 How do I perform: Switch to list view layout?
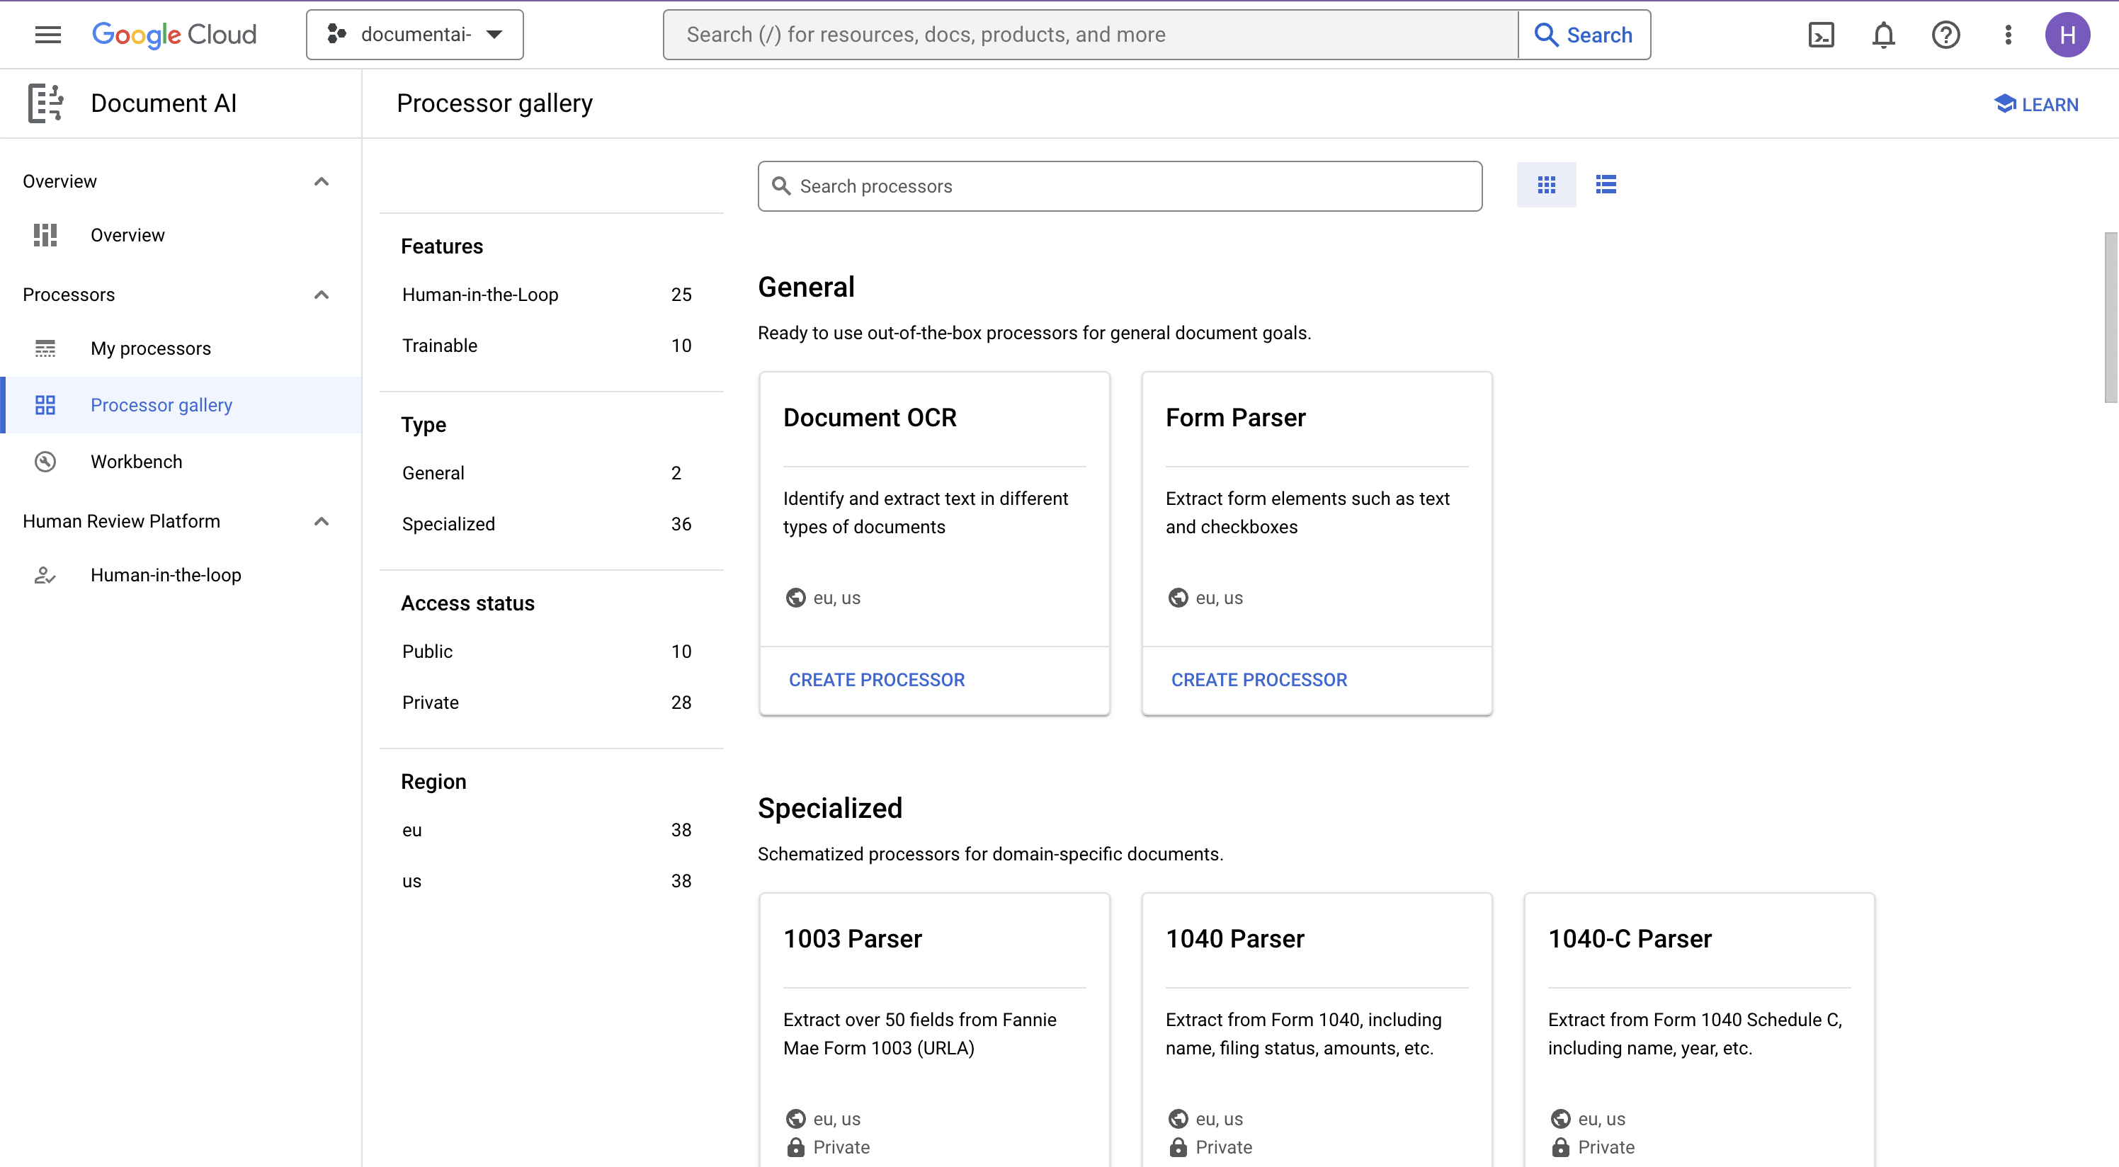coord(1606,184)
